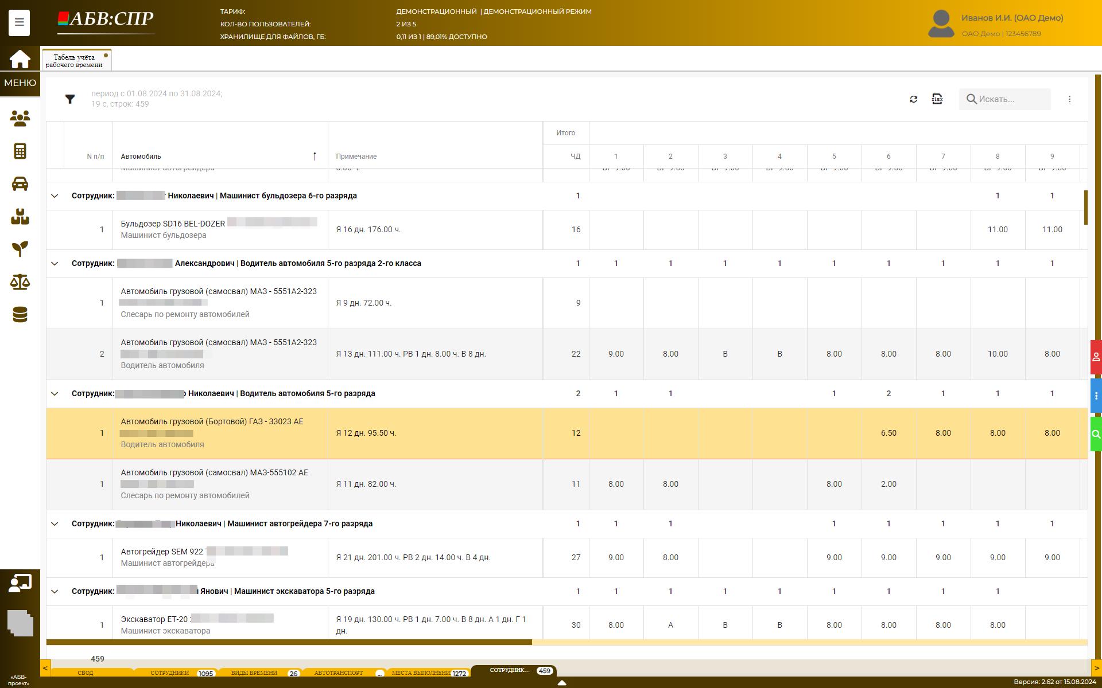Collapse the Водитель автомобиля 5-го разряда 2-го класса group
The height and width of the screenshot is (688, 1102).
pyautogui.click(x=55, y=264)
